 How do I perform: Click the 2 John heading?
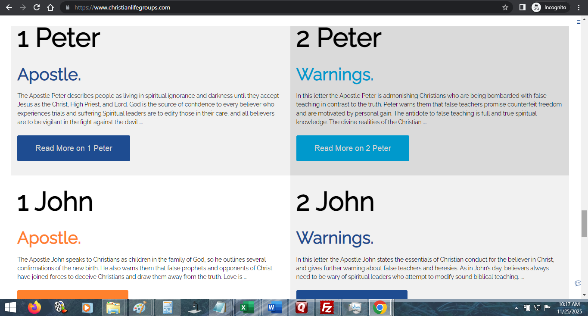point(335,202)
